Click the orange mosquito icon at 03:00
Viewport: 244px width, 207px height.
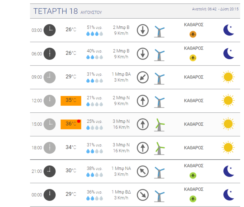tap(193, 34)
